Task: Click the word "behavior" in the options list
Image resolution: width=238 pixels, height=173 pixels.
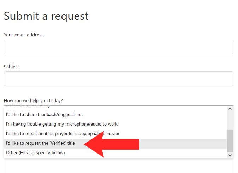Action: (111, 134)
